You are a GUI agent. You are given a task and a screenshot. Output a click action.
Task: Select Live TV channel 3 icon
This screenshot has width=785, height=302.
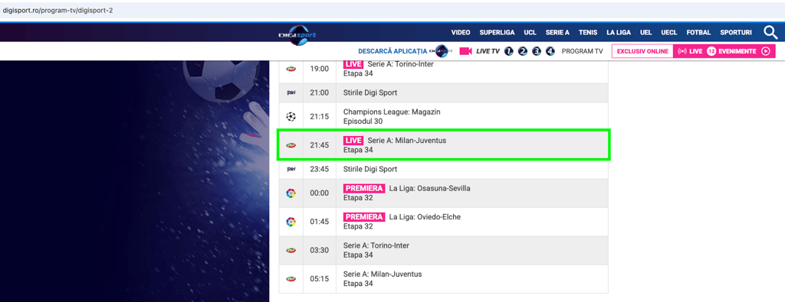[537, 51]
